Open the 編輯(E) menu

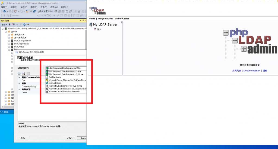pyautogui.click(x=14, y=7)
